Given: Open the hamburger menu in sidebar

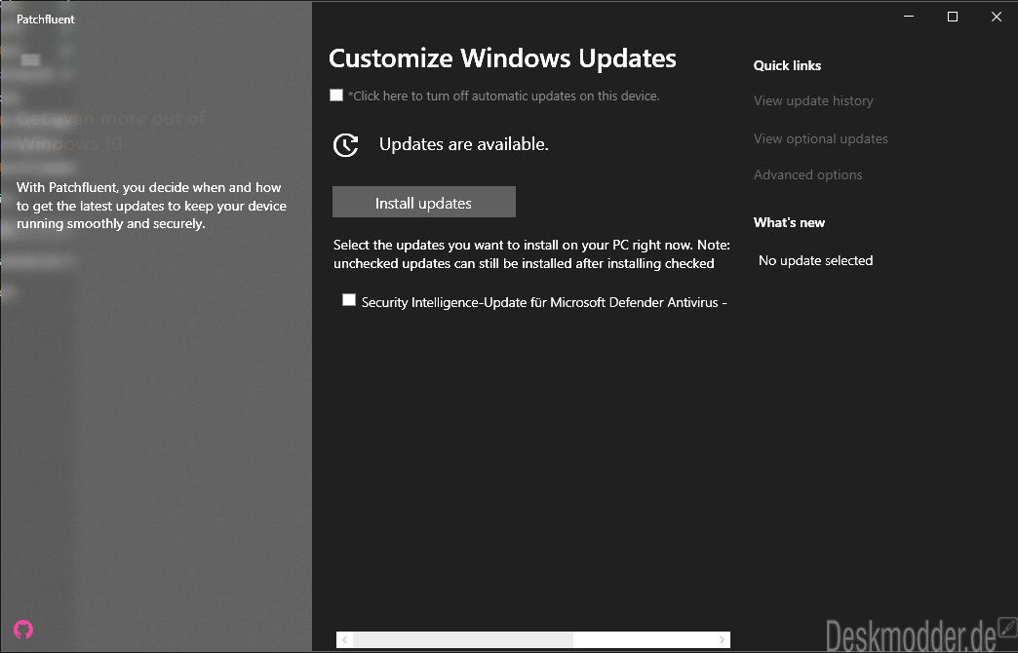Looking at the screenshot, I should tap(30, 59).
